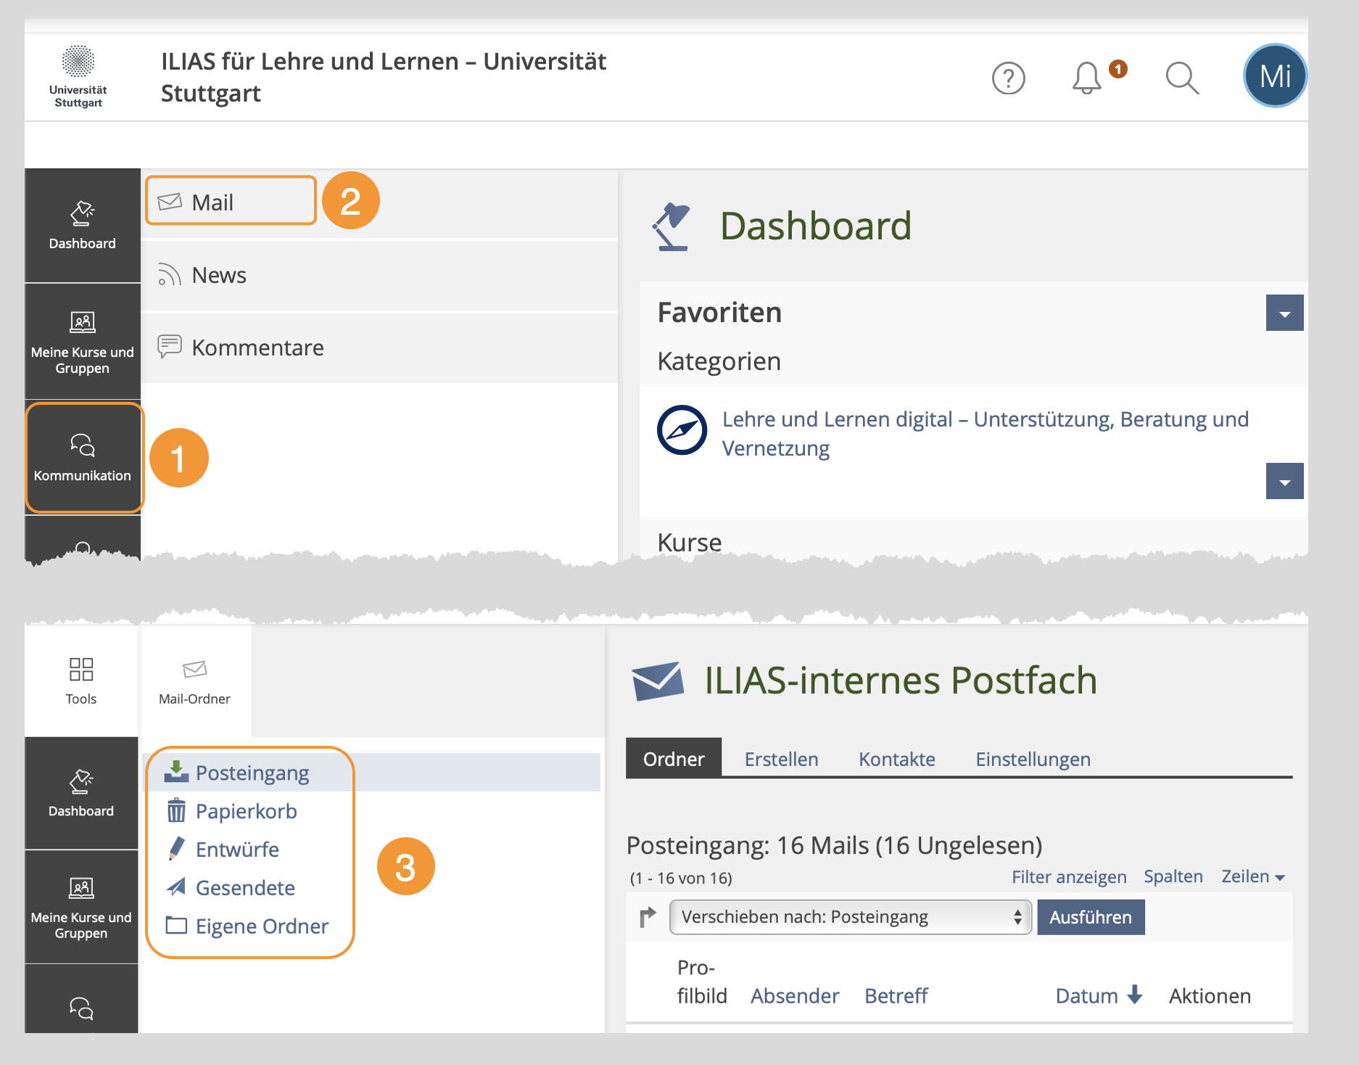
Task: Open the News entry
Action: tap(379, 276)
